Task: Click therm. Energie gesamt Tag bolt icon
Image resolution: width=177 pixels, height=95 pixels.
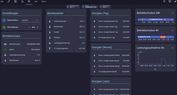Action: click(94, 21)
